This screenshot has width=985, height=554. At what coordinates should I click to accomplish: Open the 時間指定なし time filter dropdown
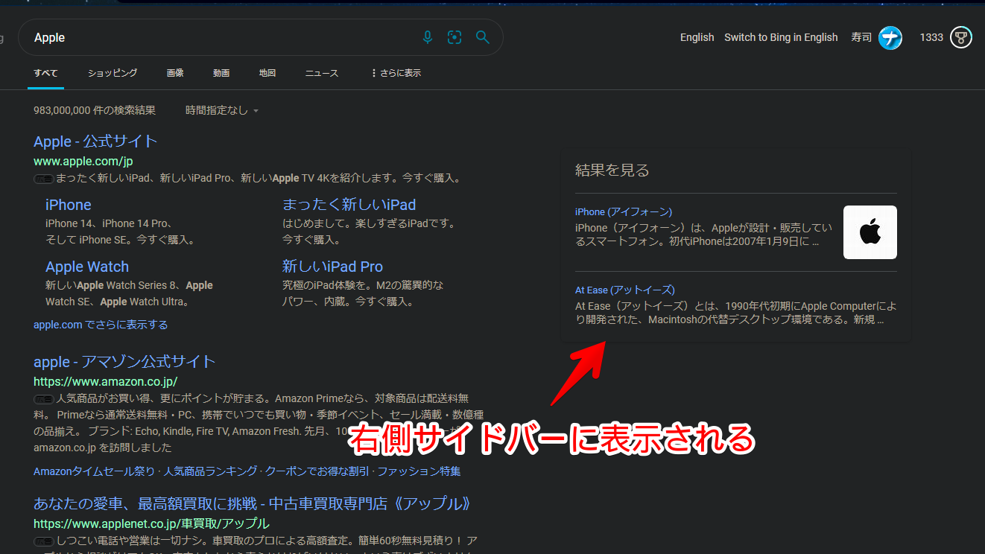tap(222, 110)
